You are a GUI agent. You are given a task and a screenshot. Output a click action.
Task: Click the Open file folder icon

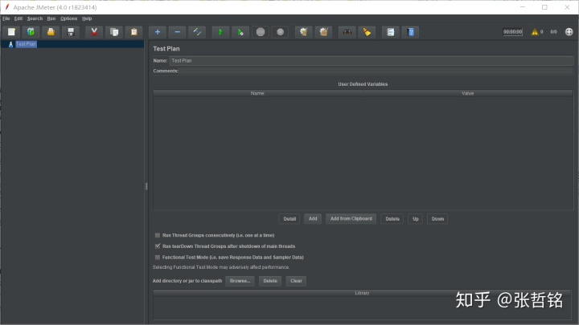point(51,32)
